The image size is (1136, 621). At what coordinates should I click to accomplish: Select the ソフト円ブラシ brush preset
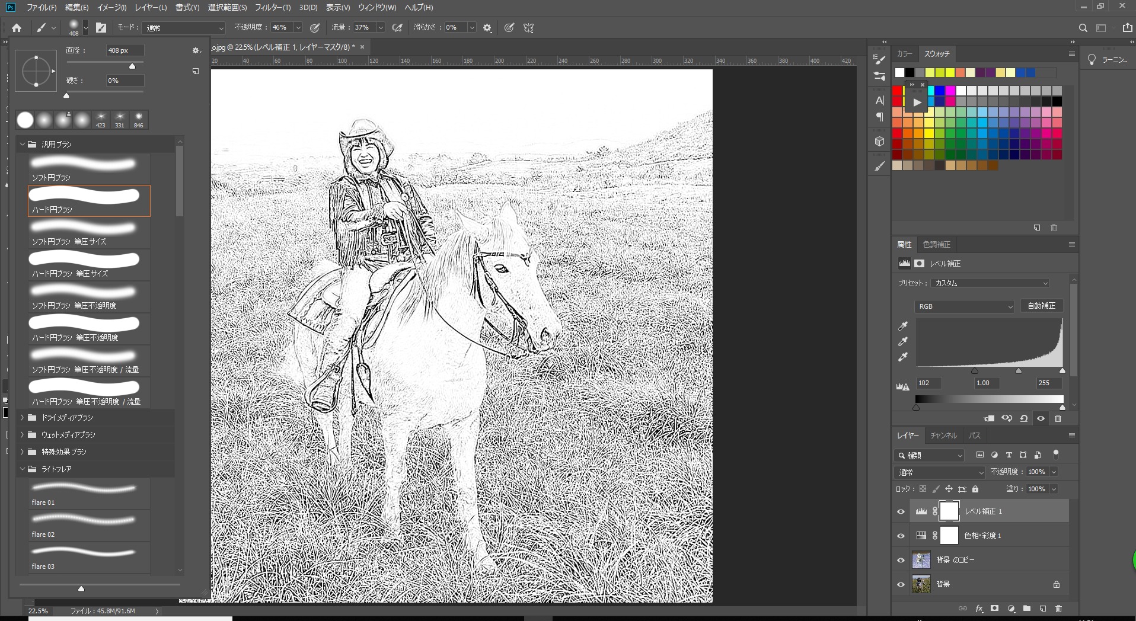(83, 168)
